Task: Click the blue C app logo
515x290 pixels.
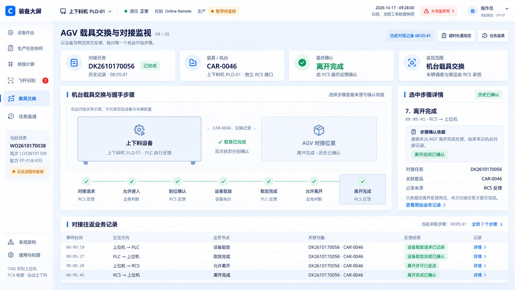Action: coord(10,11)
